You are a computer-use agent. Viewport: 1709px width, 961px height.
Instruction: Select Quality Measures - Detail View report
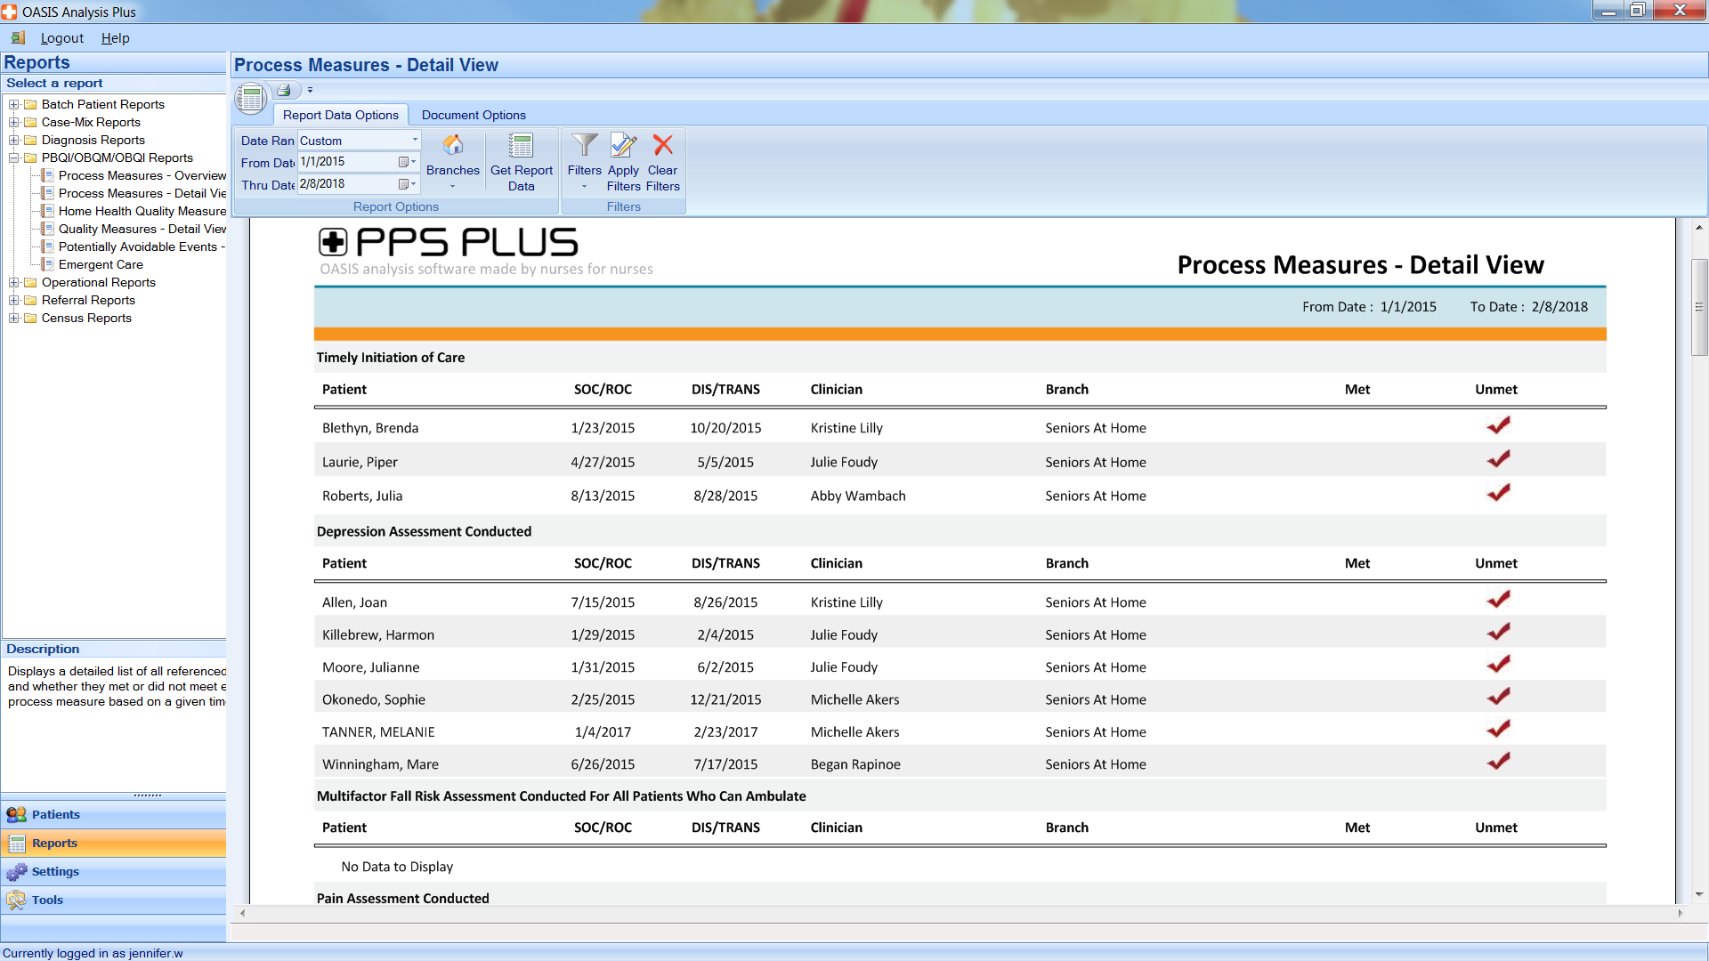tap(142, 229)
